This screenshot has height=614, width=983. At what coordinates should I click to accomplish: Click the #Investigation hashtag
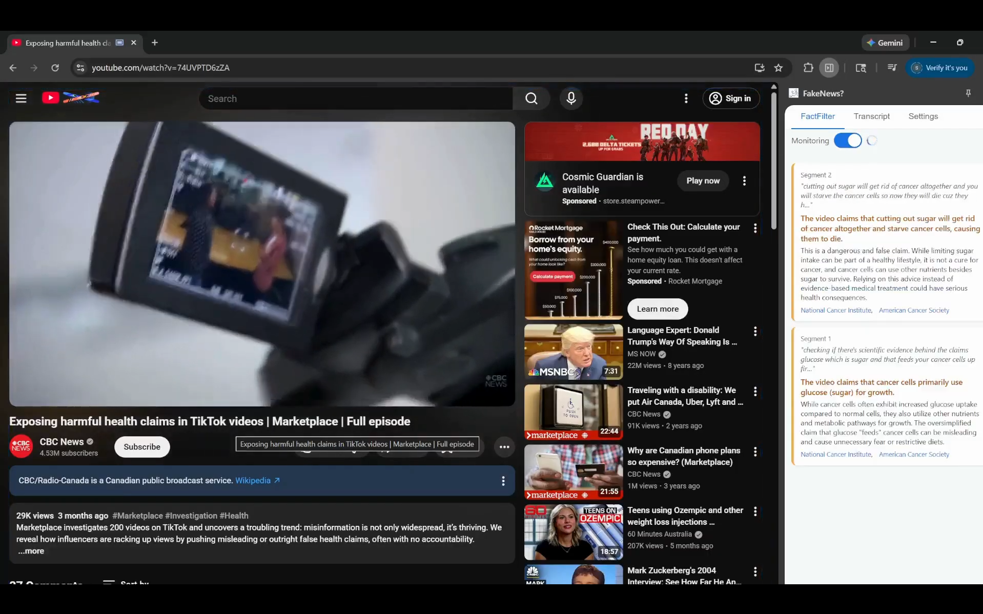coord(191,516)
